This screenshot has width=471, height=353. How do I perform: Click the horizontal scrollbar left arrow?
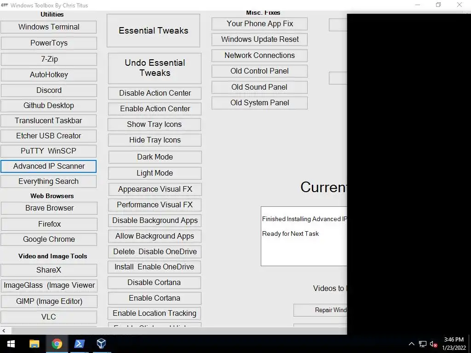tap(4, 331)
